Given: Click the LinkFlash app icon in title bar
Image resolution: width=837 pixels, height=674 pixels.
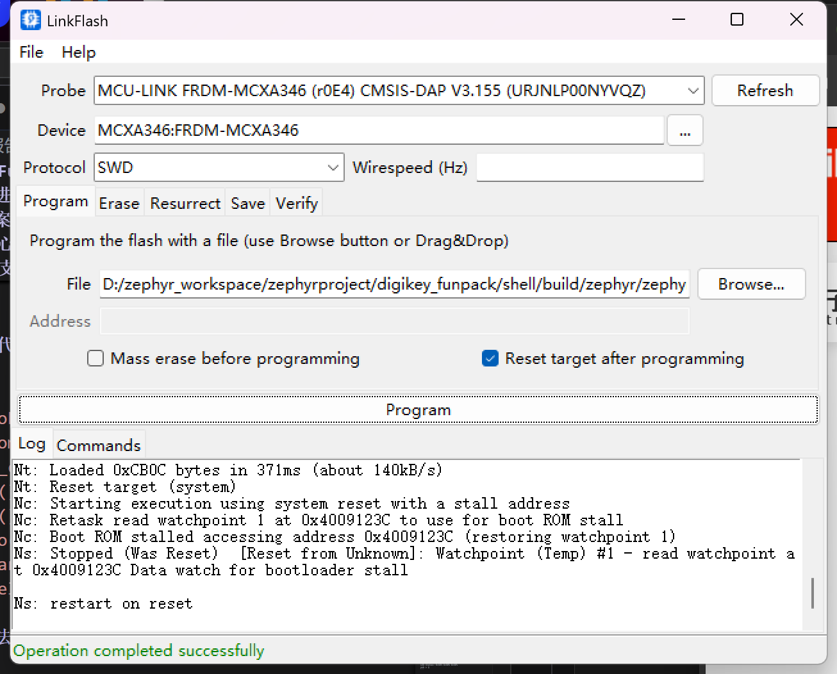Looking at the screenshot, I should [30, 21].
